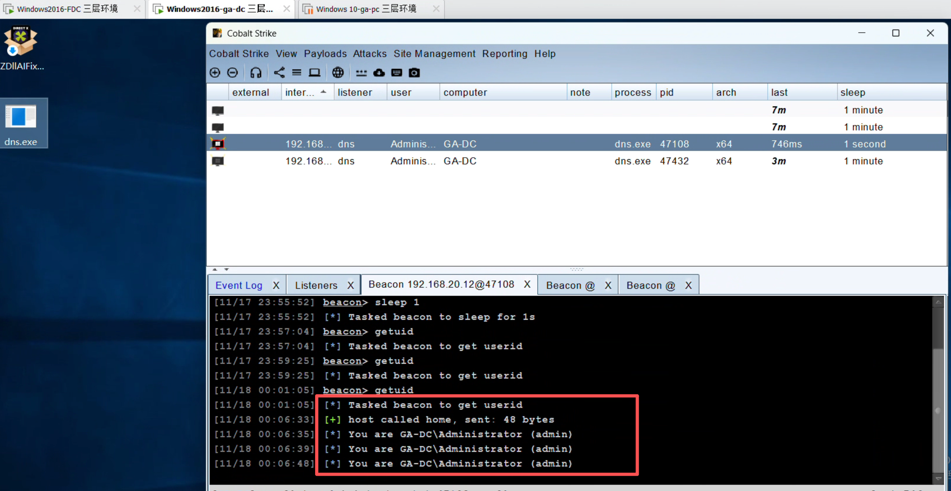Screen dimensions: 951x491
Task: Close the Listeners tab with its X
Action: 351,285
